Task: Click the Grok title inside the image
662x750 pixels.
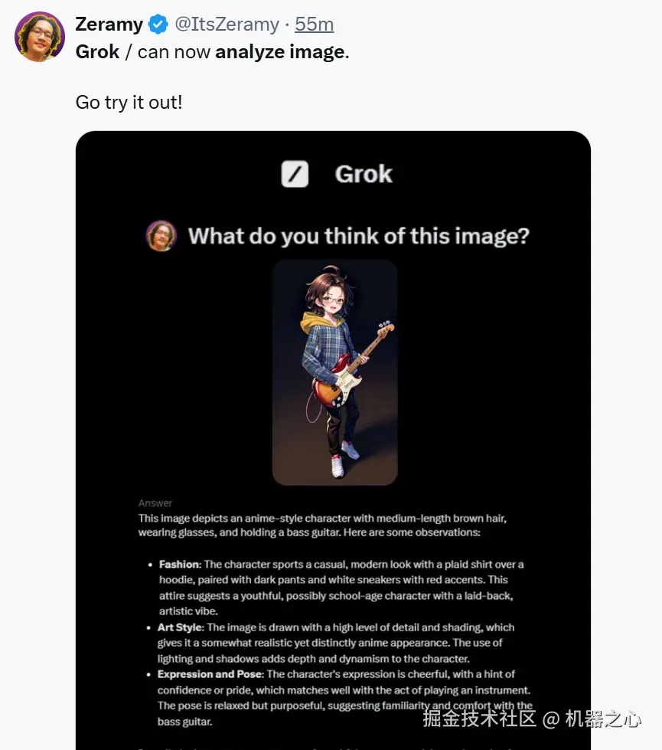Action: pyautogui.click(x=364, y=174)
